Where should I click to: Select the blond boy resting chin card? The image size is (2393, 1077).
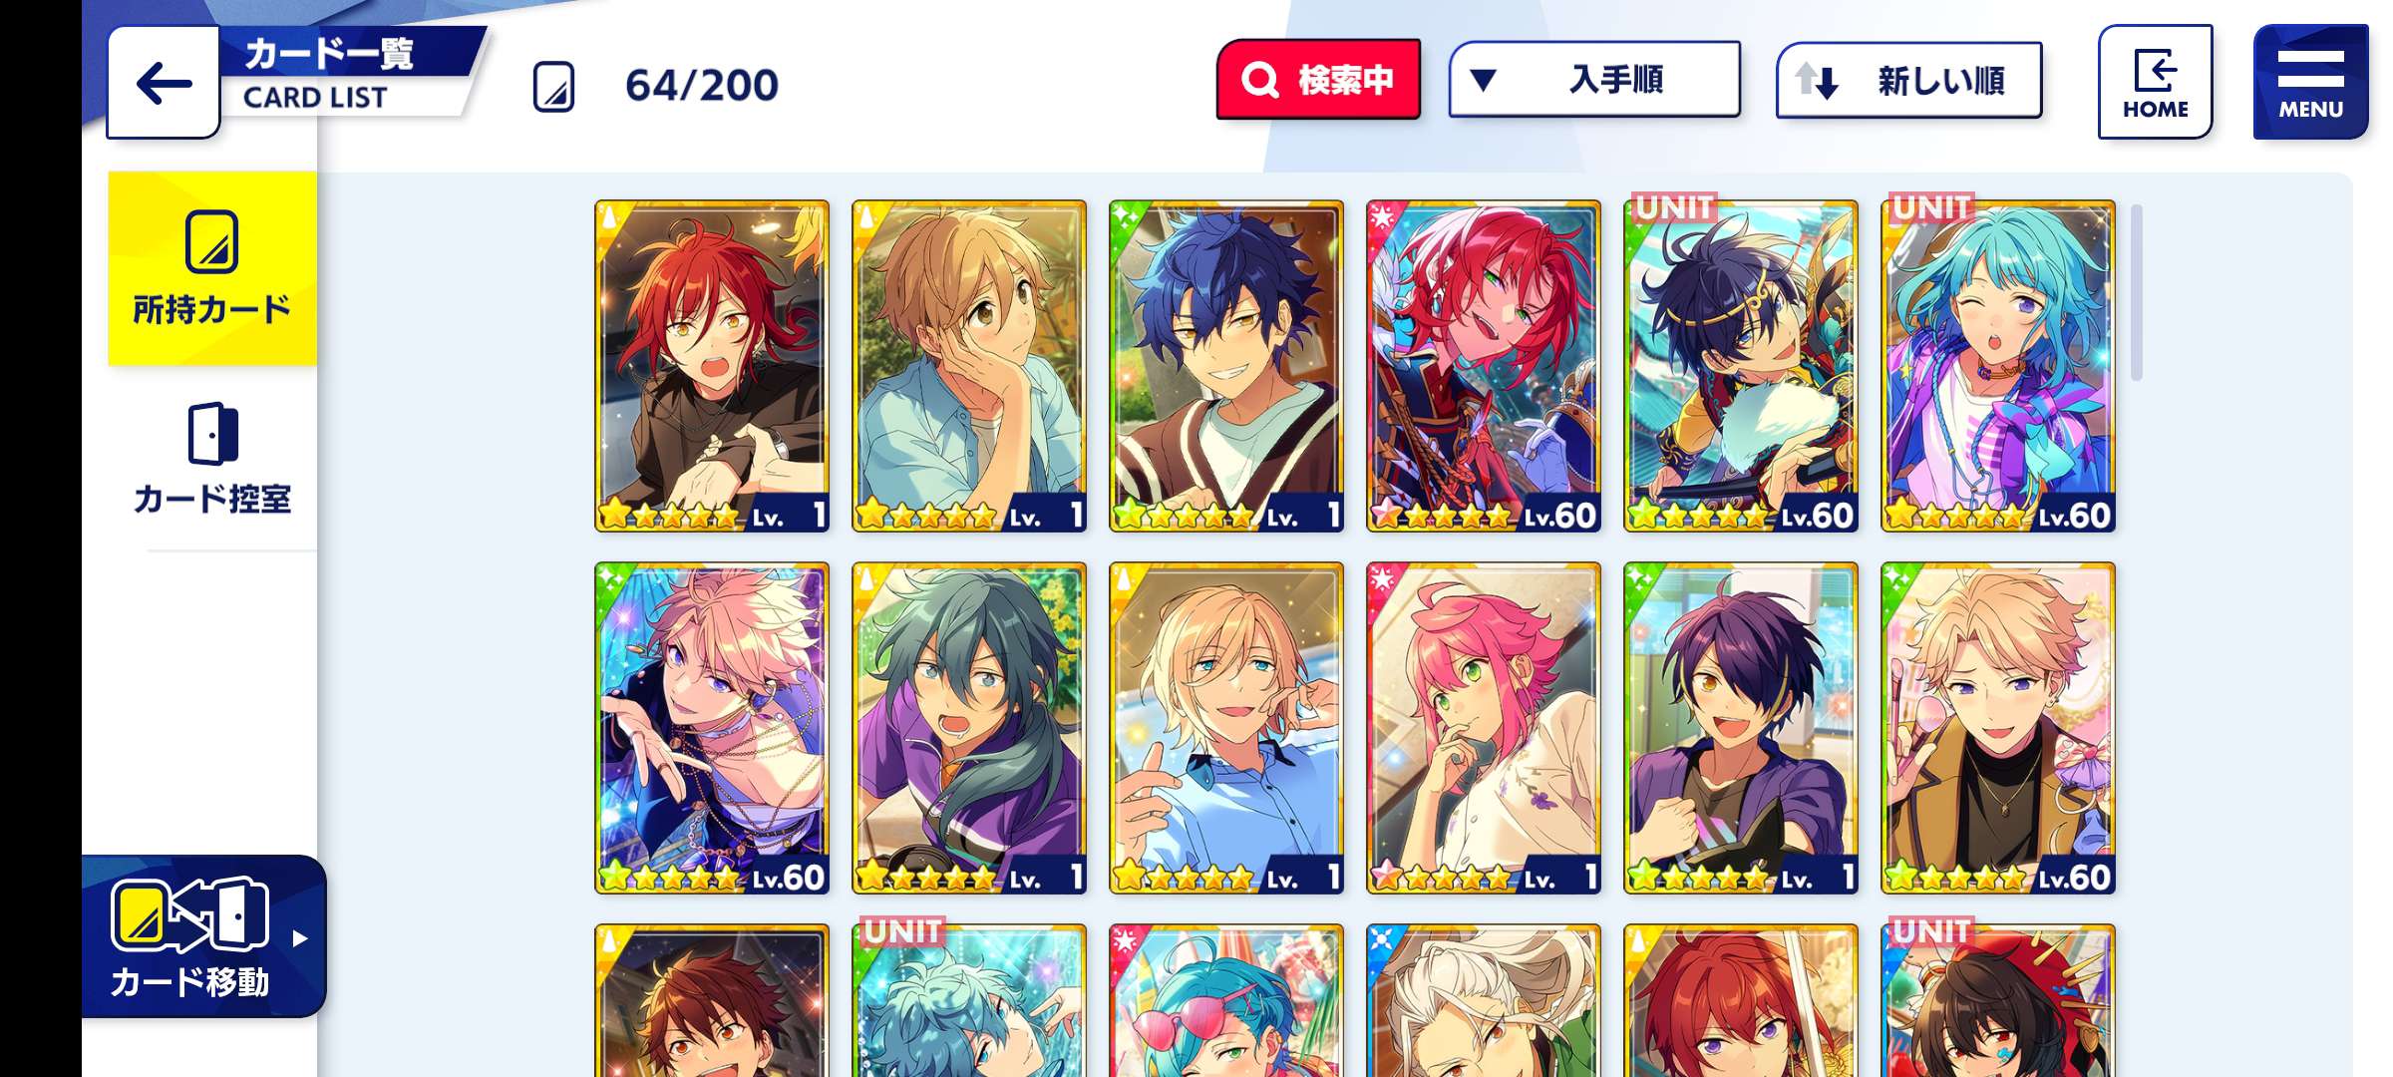[x=969, y=366]
